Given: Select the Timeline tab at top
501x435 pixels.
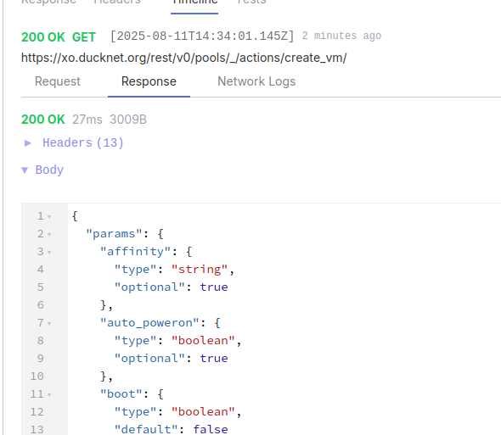Looking at the screenshot, I should tap(194, 3).
